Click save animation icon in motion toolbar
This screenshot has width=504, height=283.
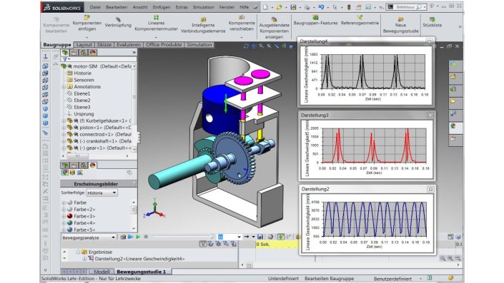coord(260,237)
